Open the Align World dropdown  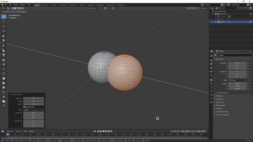[34, 110]
